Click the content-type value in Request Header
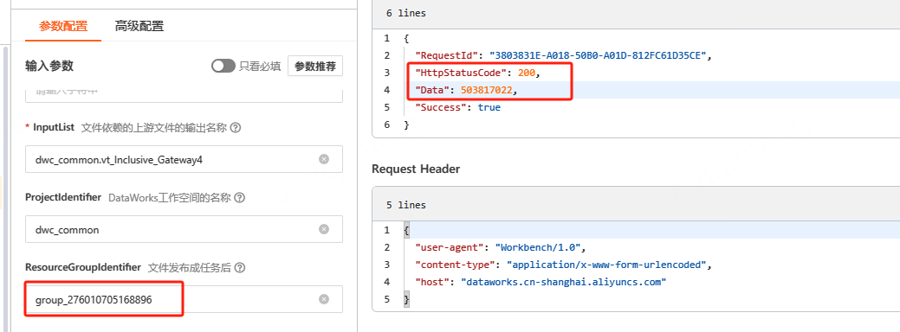The image size is (900, 332). pyautogui.click(x=608, y=265)
